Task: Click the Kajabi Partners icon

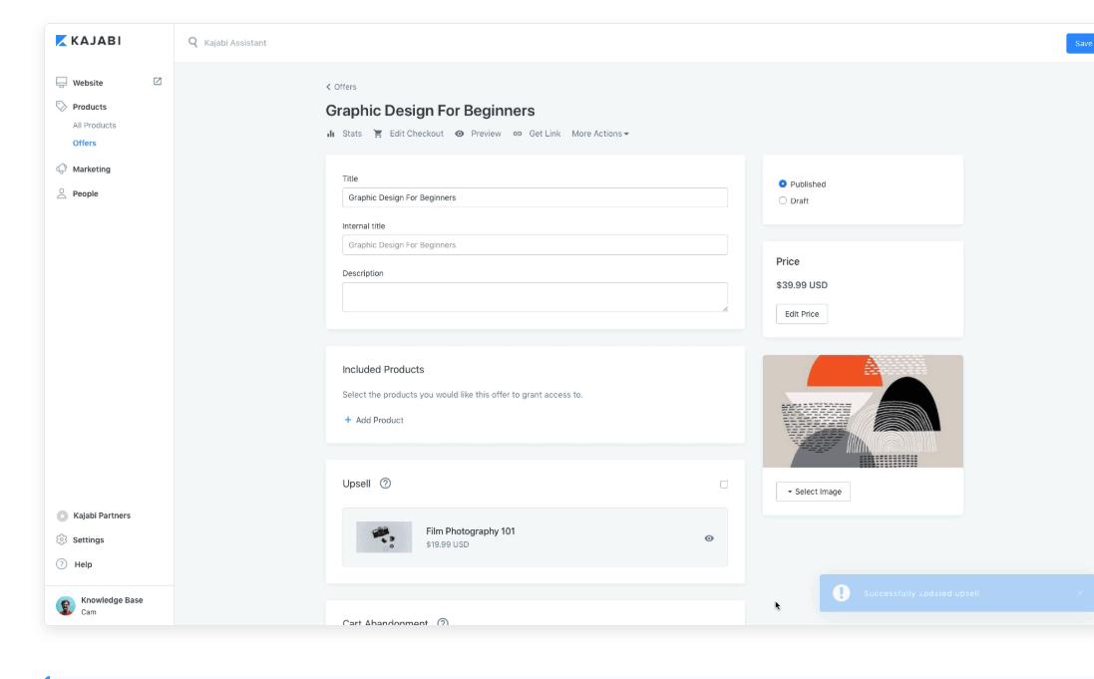Action: point(62,515)
